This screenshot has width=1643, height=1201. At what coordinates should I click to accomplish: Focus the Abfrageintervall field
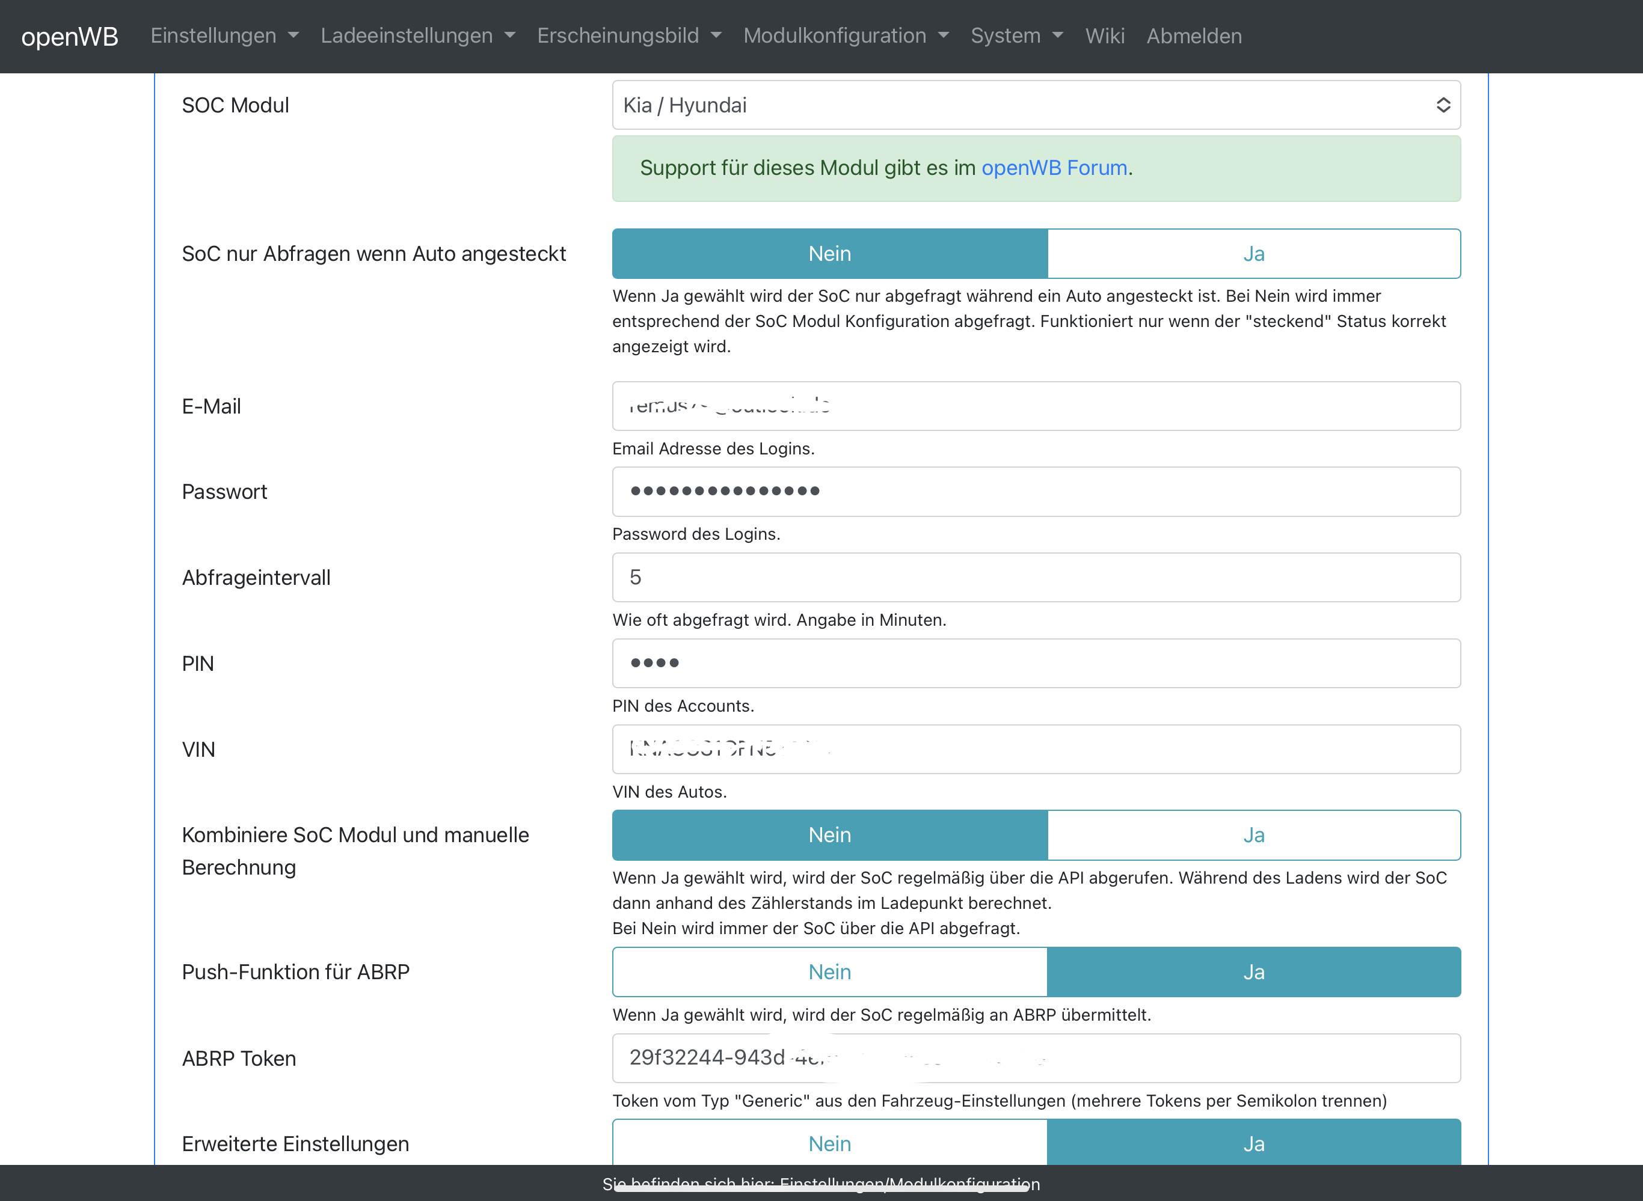click(1036, 577)
